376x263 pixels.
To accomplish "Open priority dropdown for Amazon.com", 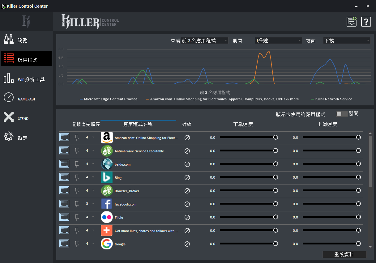I will click(x=93, y=138).
